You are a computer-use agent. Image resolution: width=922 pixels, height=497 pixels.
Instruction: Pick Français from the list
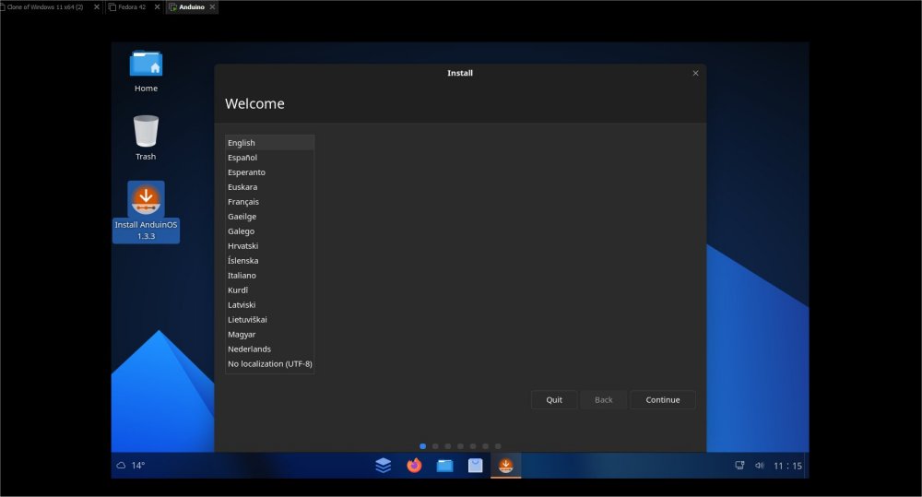(x=269, y=202)
